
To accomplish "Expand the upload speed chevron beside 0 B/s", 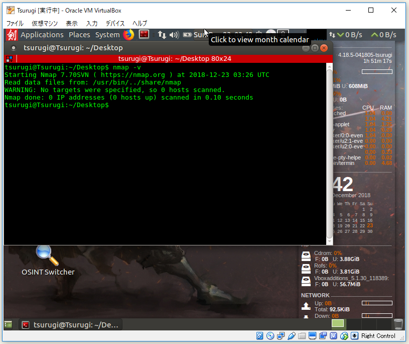I will tap(375, 35).
